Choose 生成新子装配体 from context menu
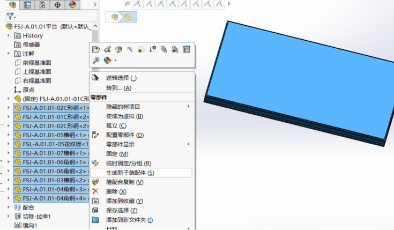 [x=130, y=173]
